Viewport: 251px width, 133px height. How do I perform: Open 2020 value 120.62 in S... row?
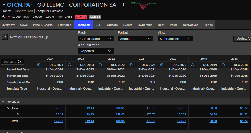pyautogui.click(x=182, y=115)
